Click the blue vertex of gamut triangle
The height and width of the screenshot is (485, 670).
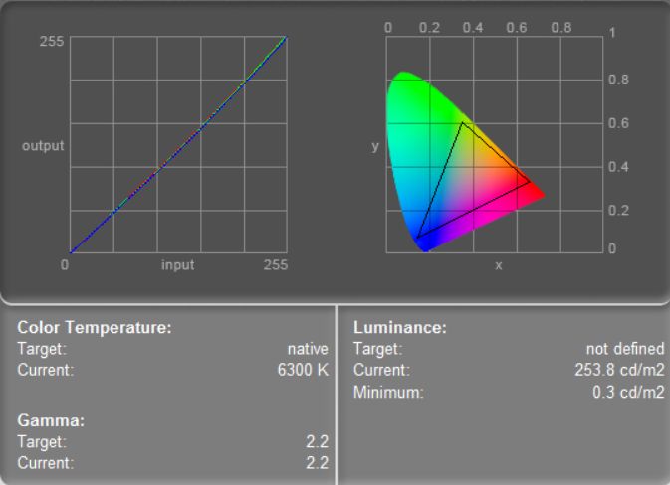[x=417, y=238]
